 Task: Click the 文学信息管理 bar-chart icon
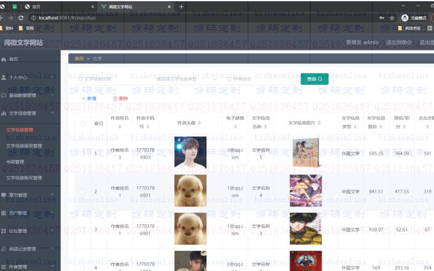(x=4, y=114)
